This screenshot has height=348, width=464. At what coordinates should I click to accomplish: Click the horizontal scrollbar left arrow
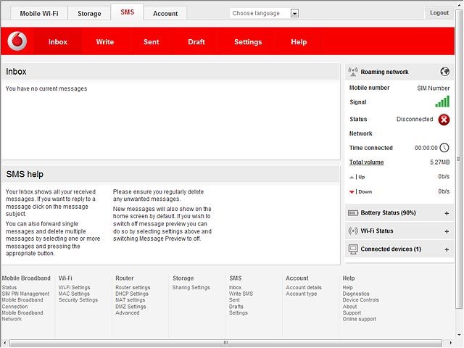point(5,343)
